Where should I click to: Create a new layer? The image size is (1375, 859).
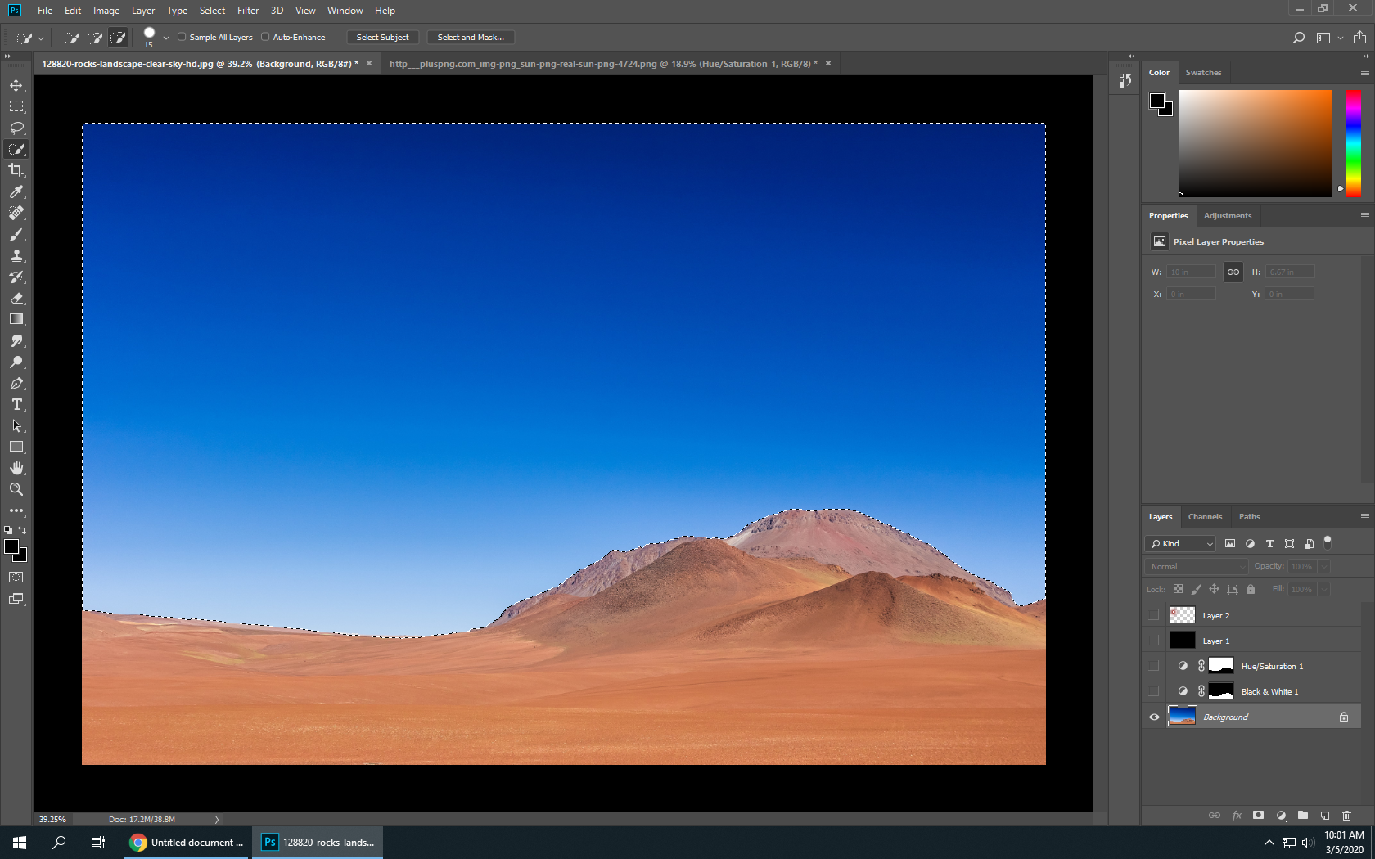pos(1325,816)
